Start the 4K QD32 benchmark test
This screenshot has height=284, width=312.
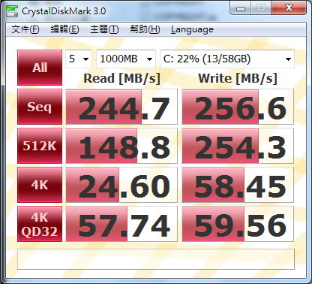[x=40, y=224]
